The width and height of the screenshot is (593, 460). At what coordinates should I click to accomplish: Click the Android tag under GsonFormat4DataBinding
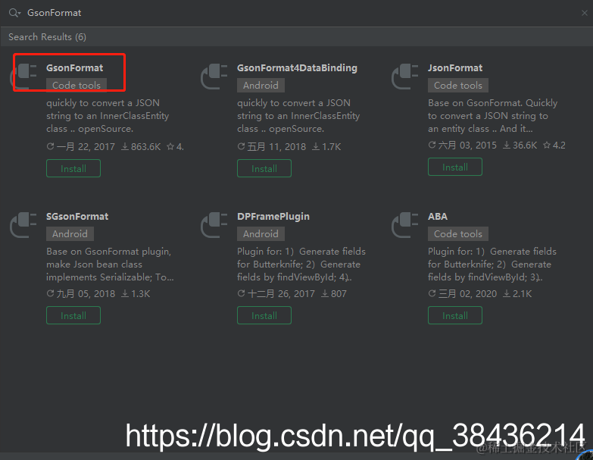pyautogui.click(x=261, y=86)
